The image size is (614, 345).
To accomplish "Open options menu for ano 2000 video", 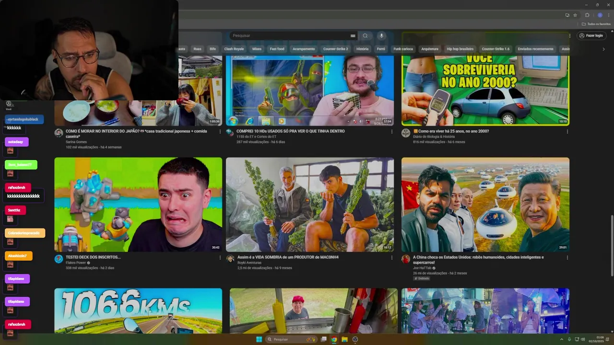I will [567, 131].
